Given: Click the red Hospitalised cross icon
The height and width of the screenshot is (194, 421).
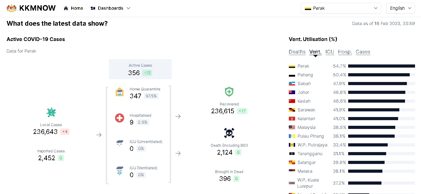Looking at the screenshot, I should coord(120,118).
